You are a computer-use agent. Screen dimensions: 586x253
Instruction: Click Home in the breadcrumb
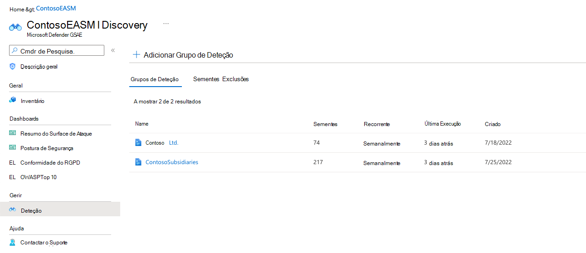[17, 9]
